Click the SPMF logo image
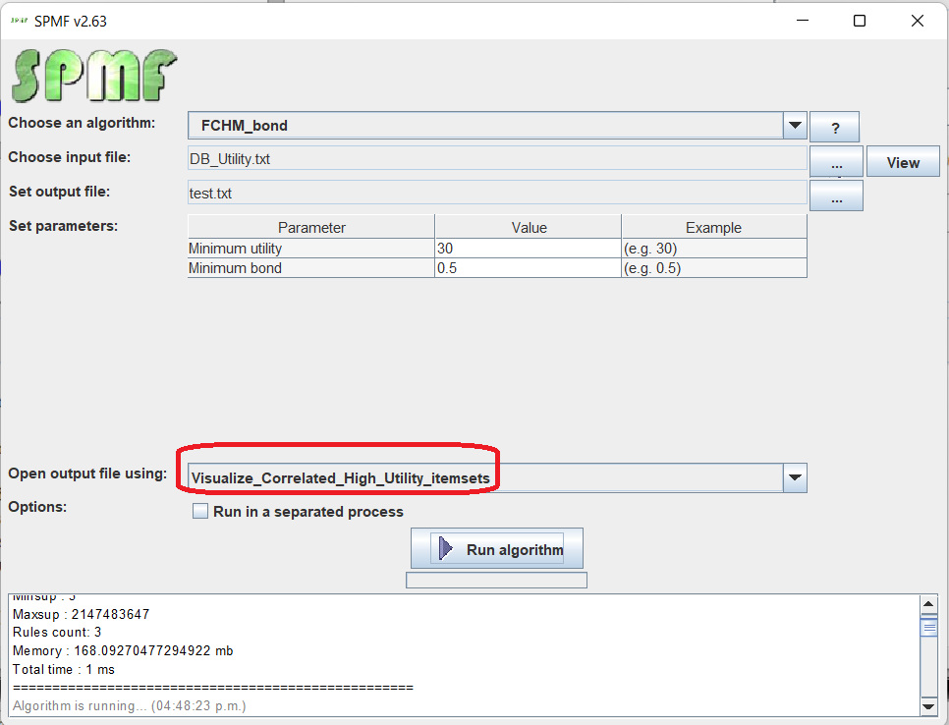Screen dimensions: 949x725 pos(93,75)
